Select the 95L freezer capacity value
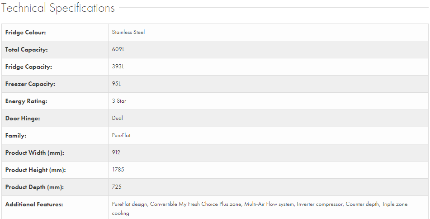Image resolution: width=430 pixels, height=219 pixels. [117, 84]
